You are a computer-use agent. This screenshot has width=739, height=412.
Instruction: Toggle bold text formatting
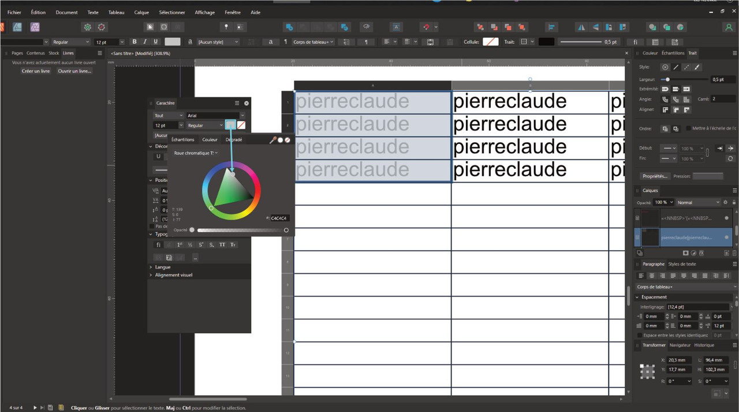coord(135,42)
